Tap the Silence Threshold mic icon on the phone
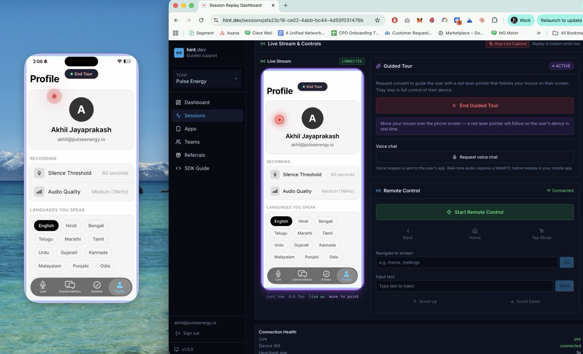 (39, 173)
